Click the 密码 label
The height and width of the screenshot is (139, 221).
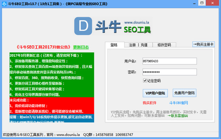pyautogui.click(x=132, y=72)
